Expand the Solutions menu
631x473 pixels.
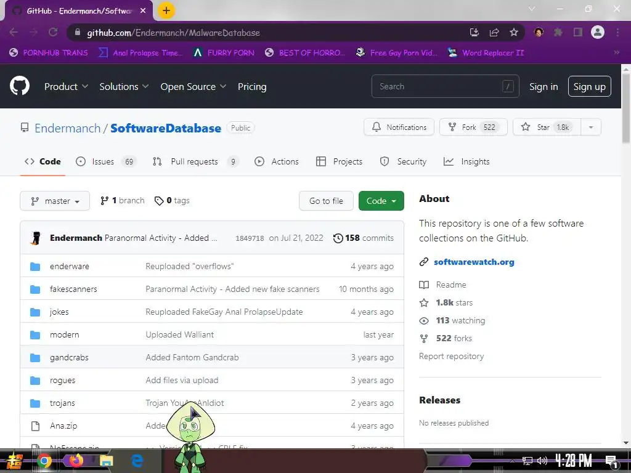(x=124, y=86)
